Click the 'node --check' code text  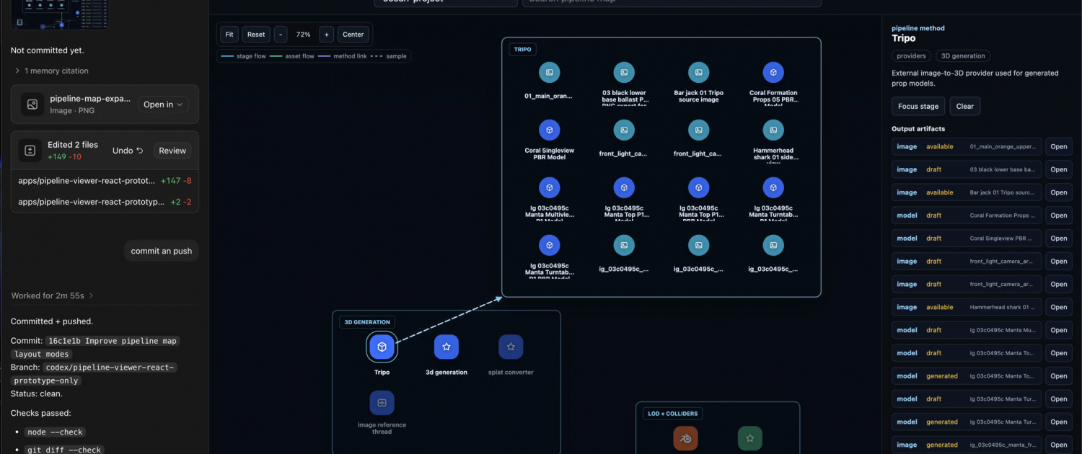[56, 432]
